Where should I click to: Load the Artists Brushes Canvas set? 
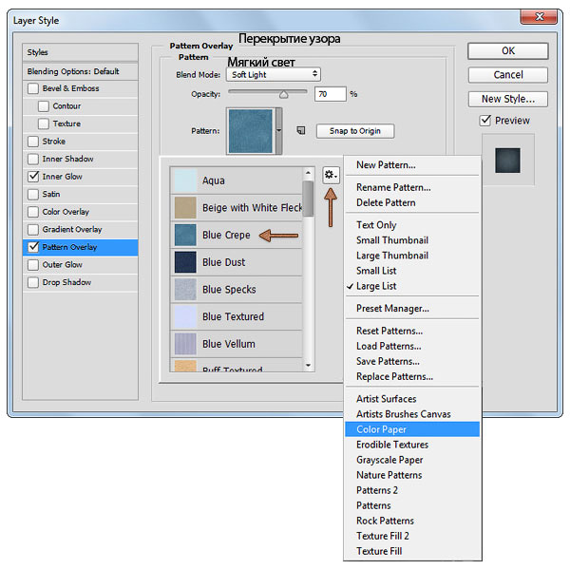404,414
